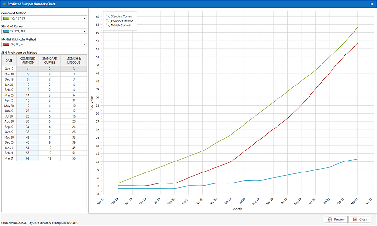Viewport: 377px width, 226px height.
Task: Select the Feb 20 date cell
Action: coord(9,90)
